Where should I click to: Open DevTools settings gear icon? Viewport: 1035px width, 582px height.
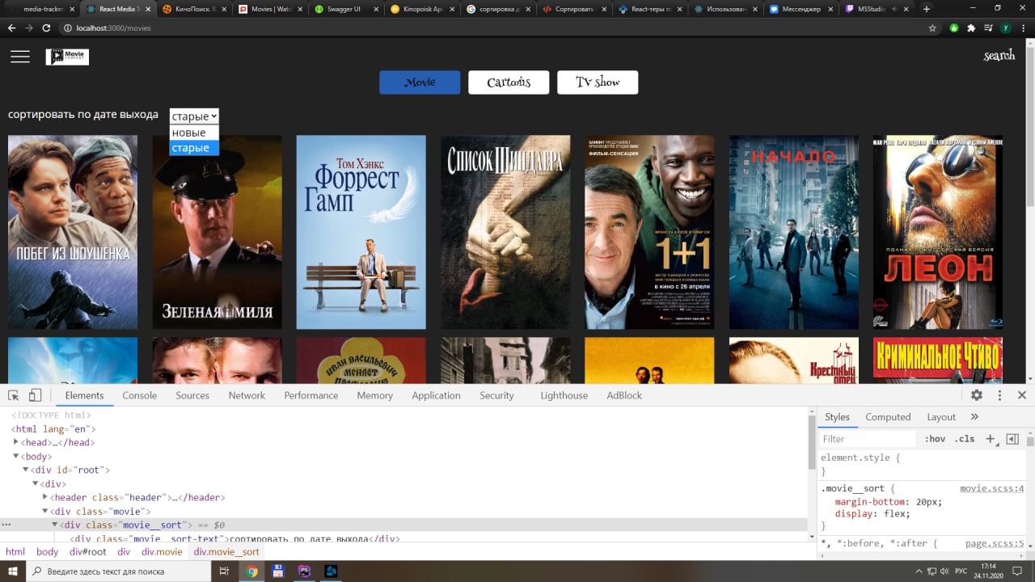[977, 395]
